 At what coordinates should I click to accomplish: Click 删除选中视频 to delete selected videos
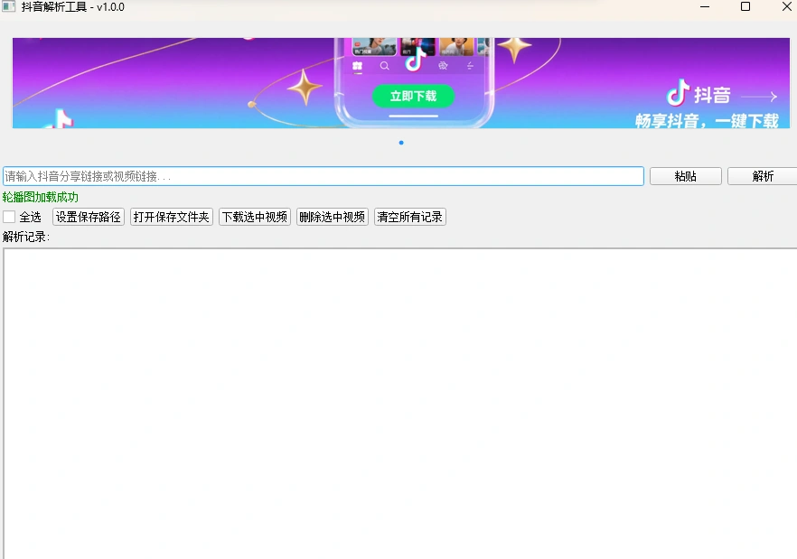click(x=333, y=217)
